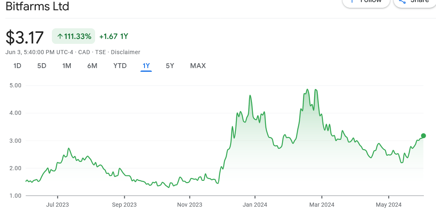
Task: Switch to the 1D time range
Action: click(17, 66)
